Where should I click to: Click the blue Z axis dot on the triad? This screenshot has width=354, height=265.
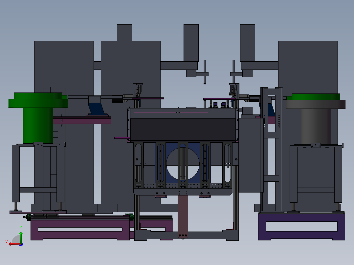(x=21, y=244)
